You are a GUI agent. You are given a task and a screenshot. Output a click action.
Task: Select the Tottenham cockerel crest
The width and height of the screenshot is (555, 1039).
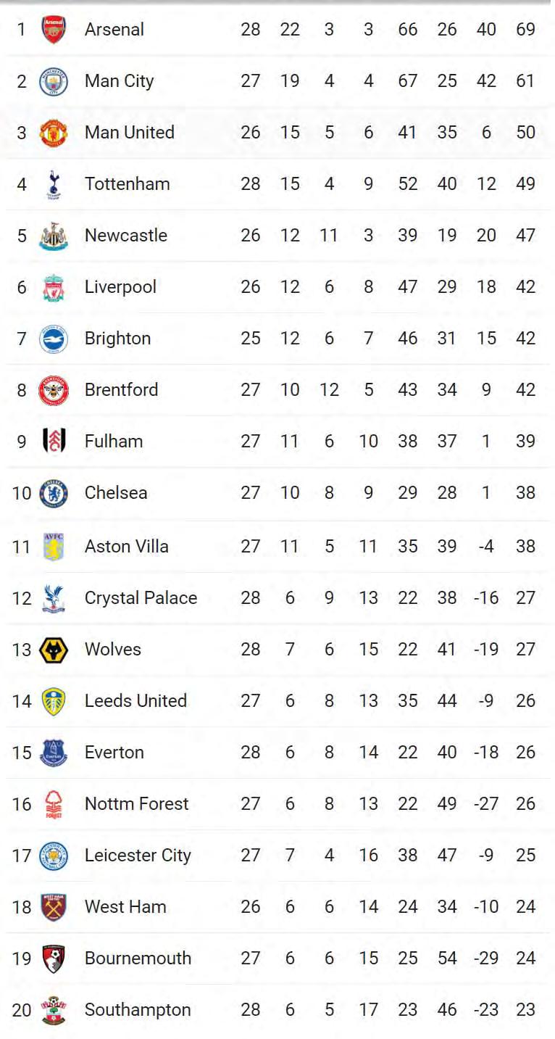53,184
